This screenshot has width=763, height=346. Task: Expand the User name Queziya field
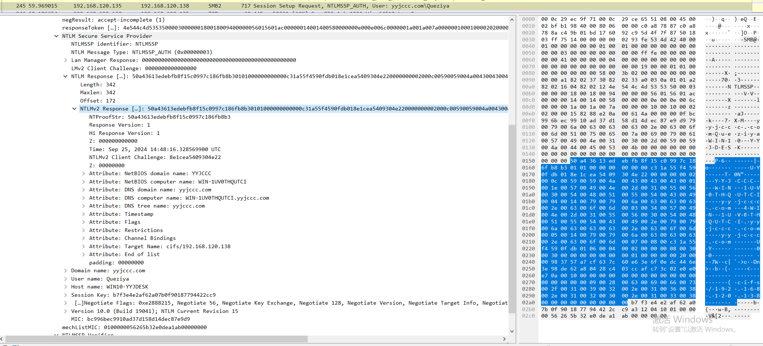(x=66, y=279)
